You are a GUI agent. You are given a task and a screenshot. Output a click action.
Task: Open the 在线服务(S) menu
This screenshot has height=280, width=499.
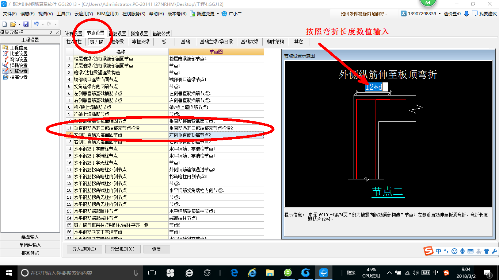pyautogui.click(x=134, y=14)
